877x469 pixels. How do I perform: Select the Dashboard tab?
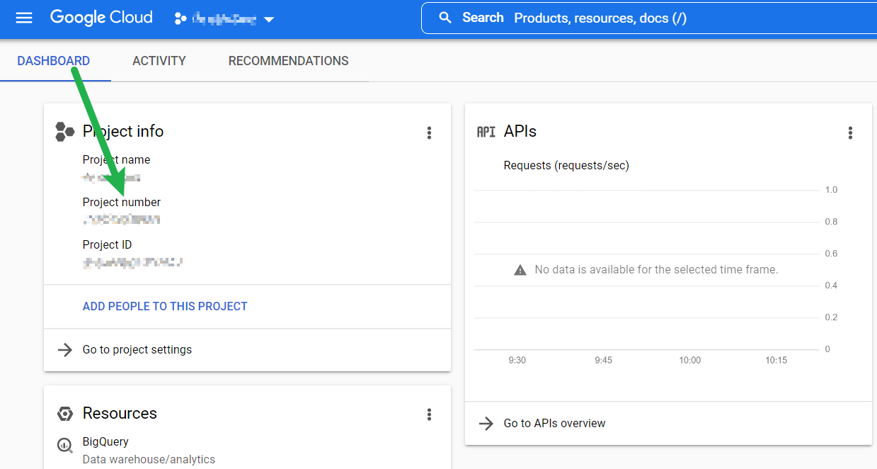54,61
